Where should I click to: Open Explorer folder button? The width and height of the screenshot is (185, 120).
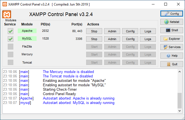[x=171, y=39]
